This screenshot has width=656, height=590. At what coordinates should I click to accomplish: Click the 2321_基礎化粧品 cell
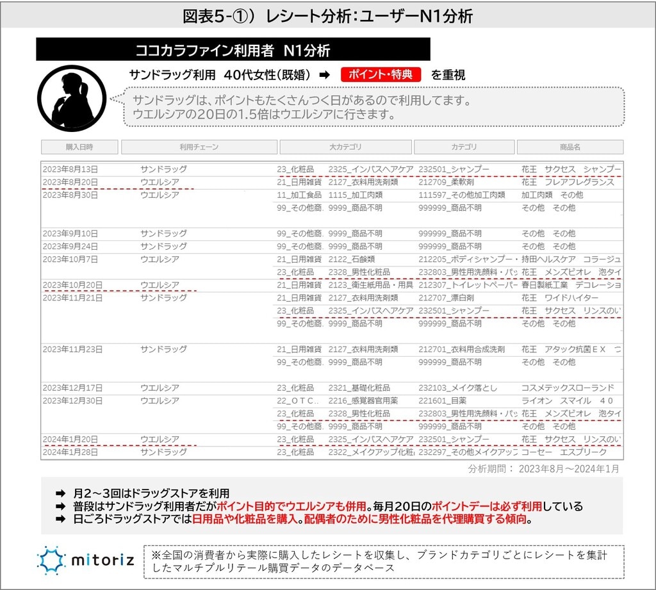point(359,388)
